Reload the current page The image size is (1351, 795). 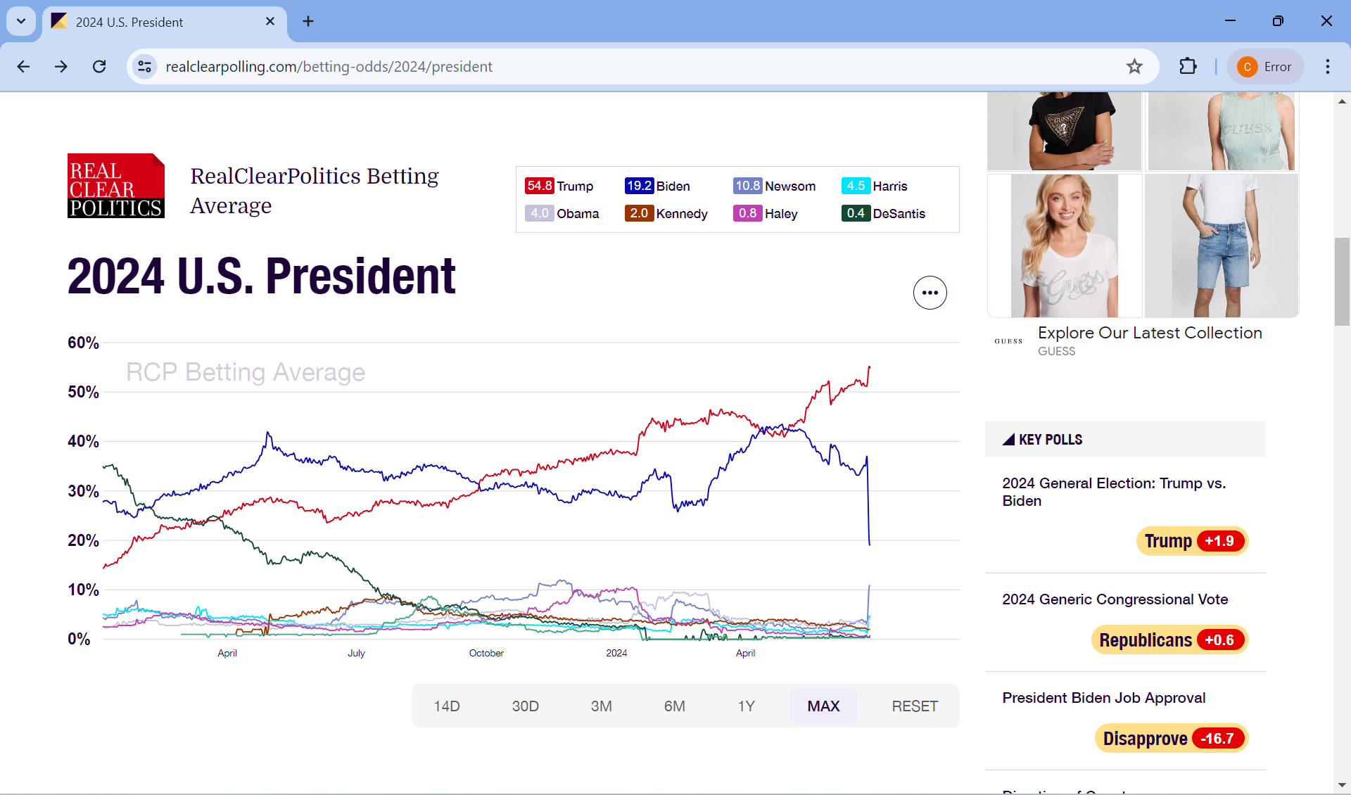99,67
